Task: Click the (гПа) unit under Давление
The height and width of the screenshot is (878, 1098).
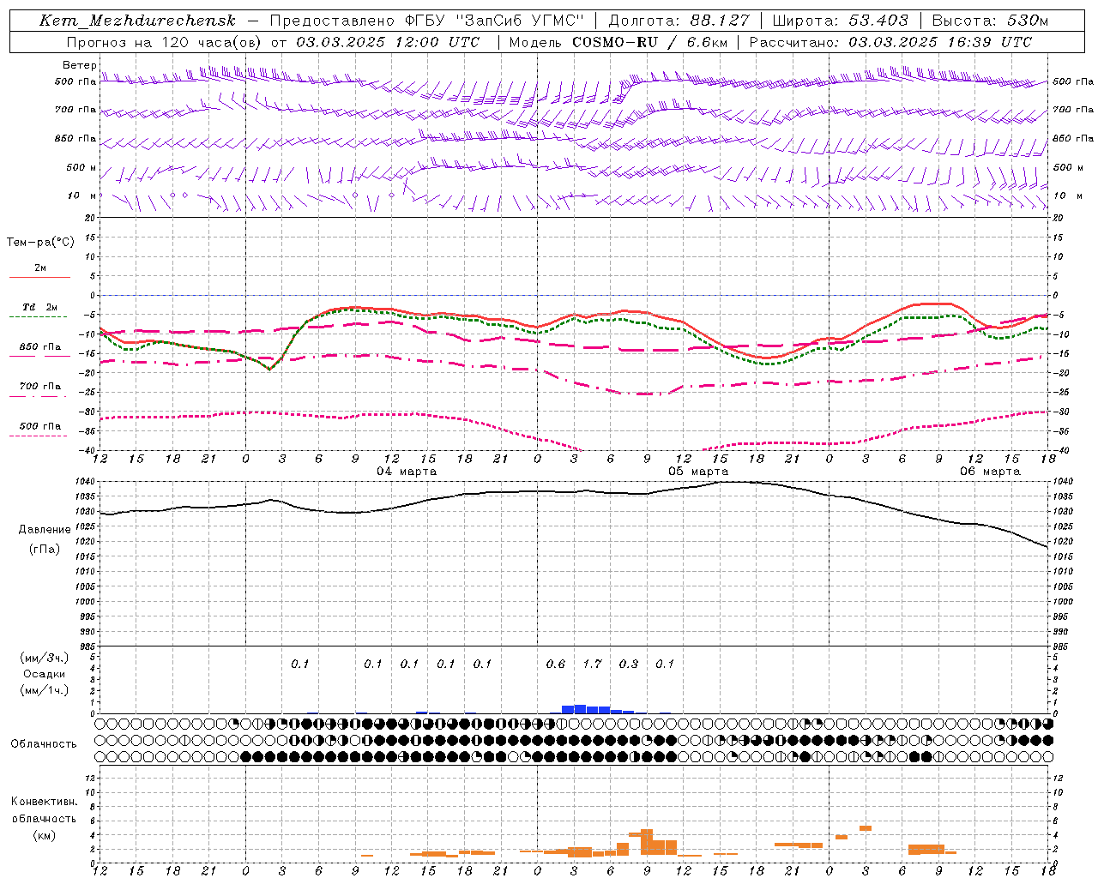Action: 45,550
